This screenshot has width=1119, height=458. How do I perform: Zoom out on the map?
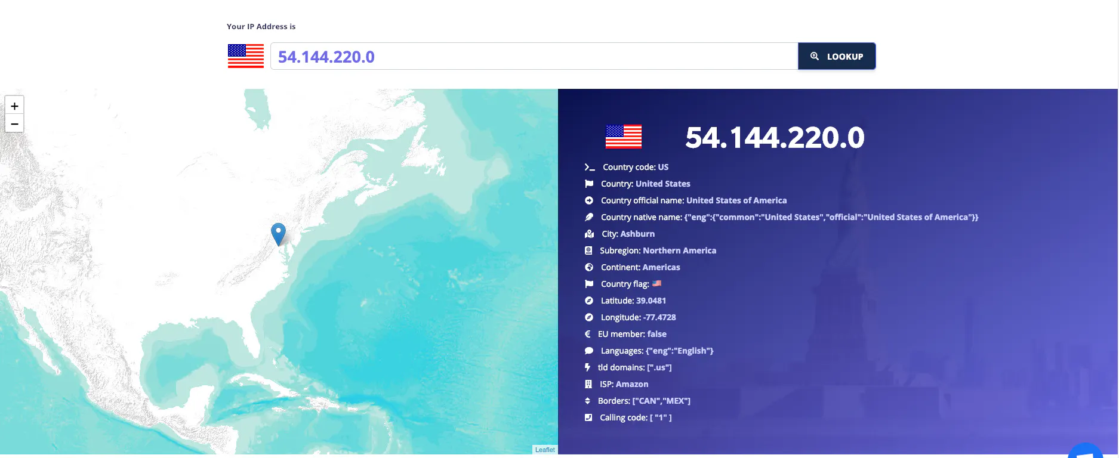(x=14, y=124)
